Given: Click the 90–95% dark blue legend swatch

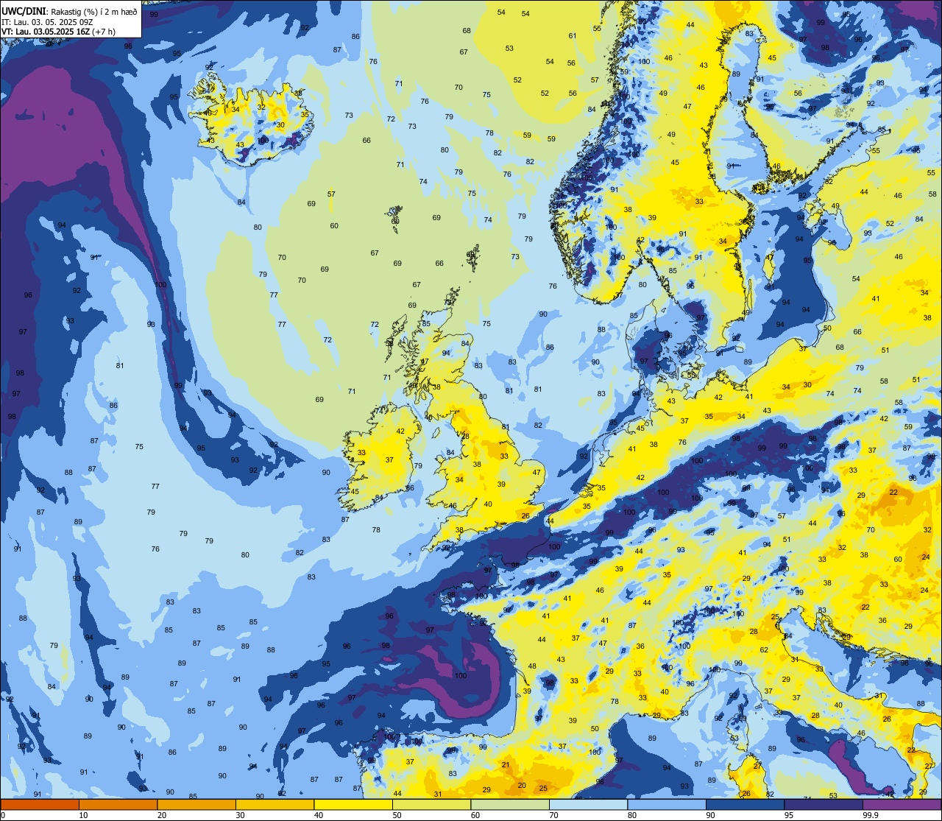Looking at the screenshot, I should pyautogui.click(x=745, y=804).
